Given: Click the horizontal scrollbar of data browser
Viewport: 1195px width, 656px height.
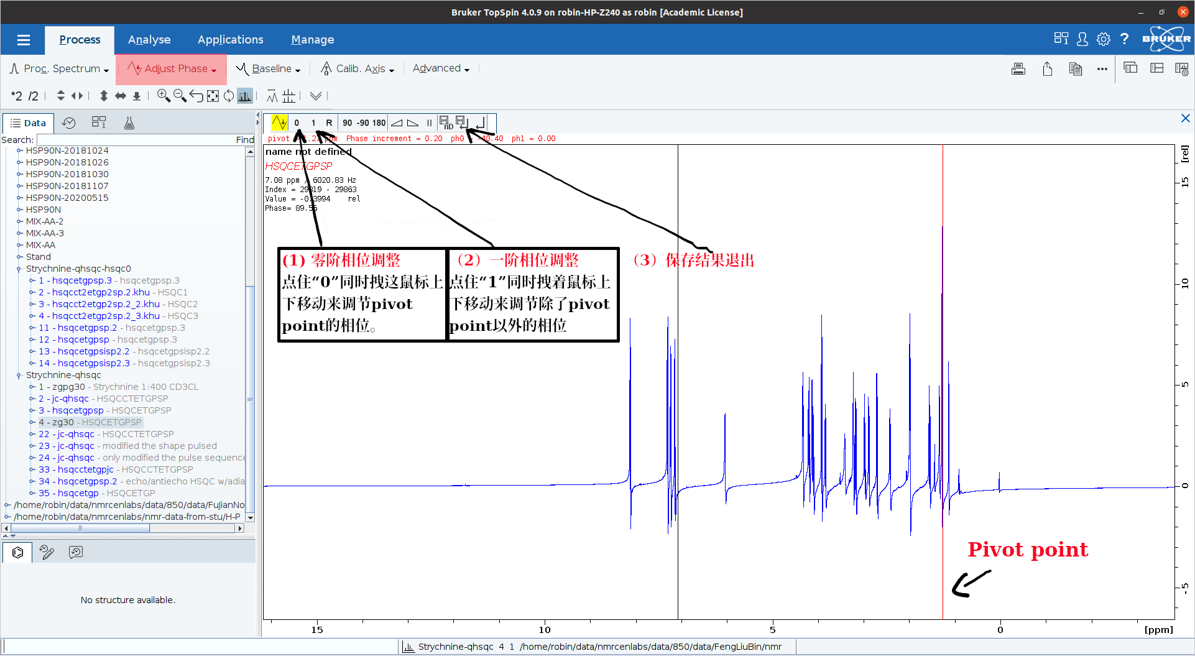Looking at the screenshot, I should [x=80, y=529].
